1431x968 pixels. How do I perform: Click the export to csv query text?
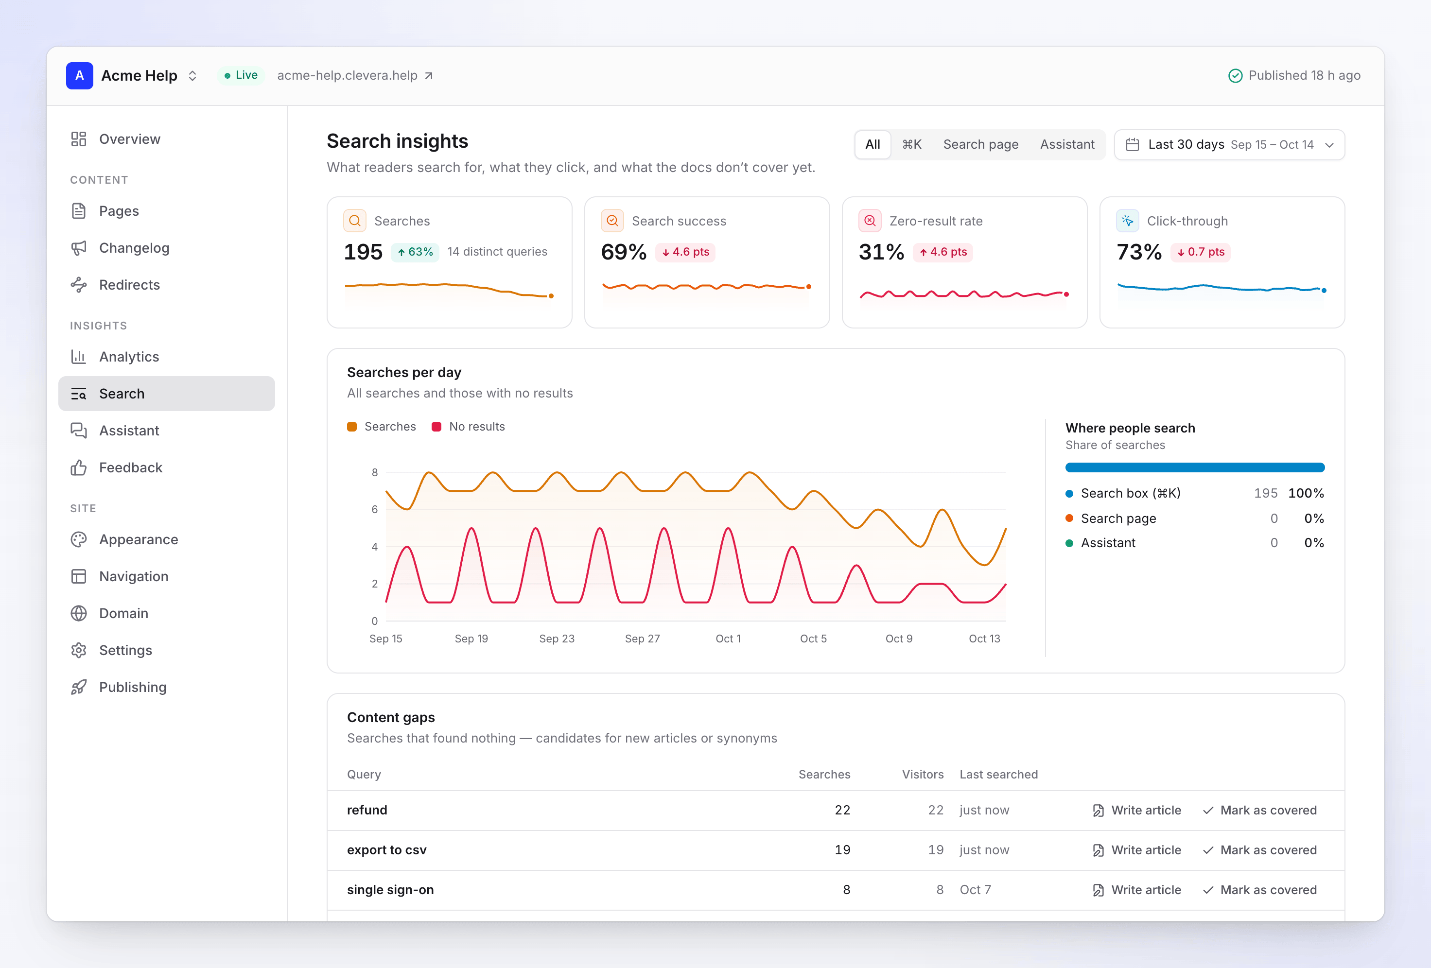(x=387, y=850)
